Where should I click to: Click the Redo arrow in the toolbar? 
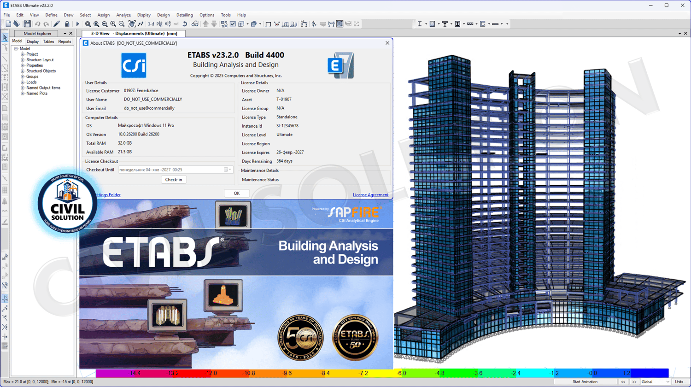(46, 24)
